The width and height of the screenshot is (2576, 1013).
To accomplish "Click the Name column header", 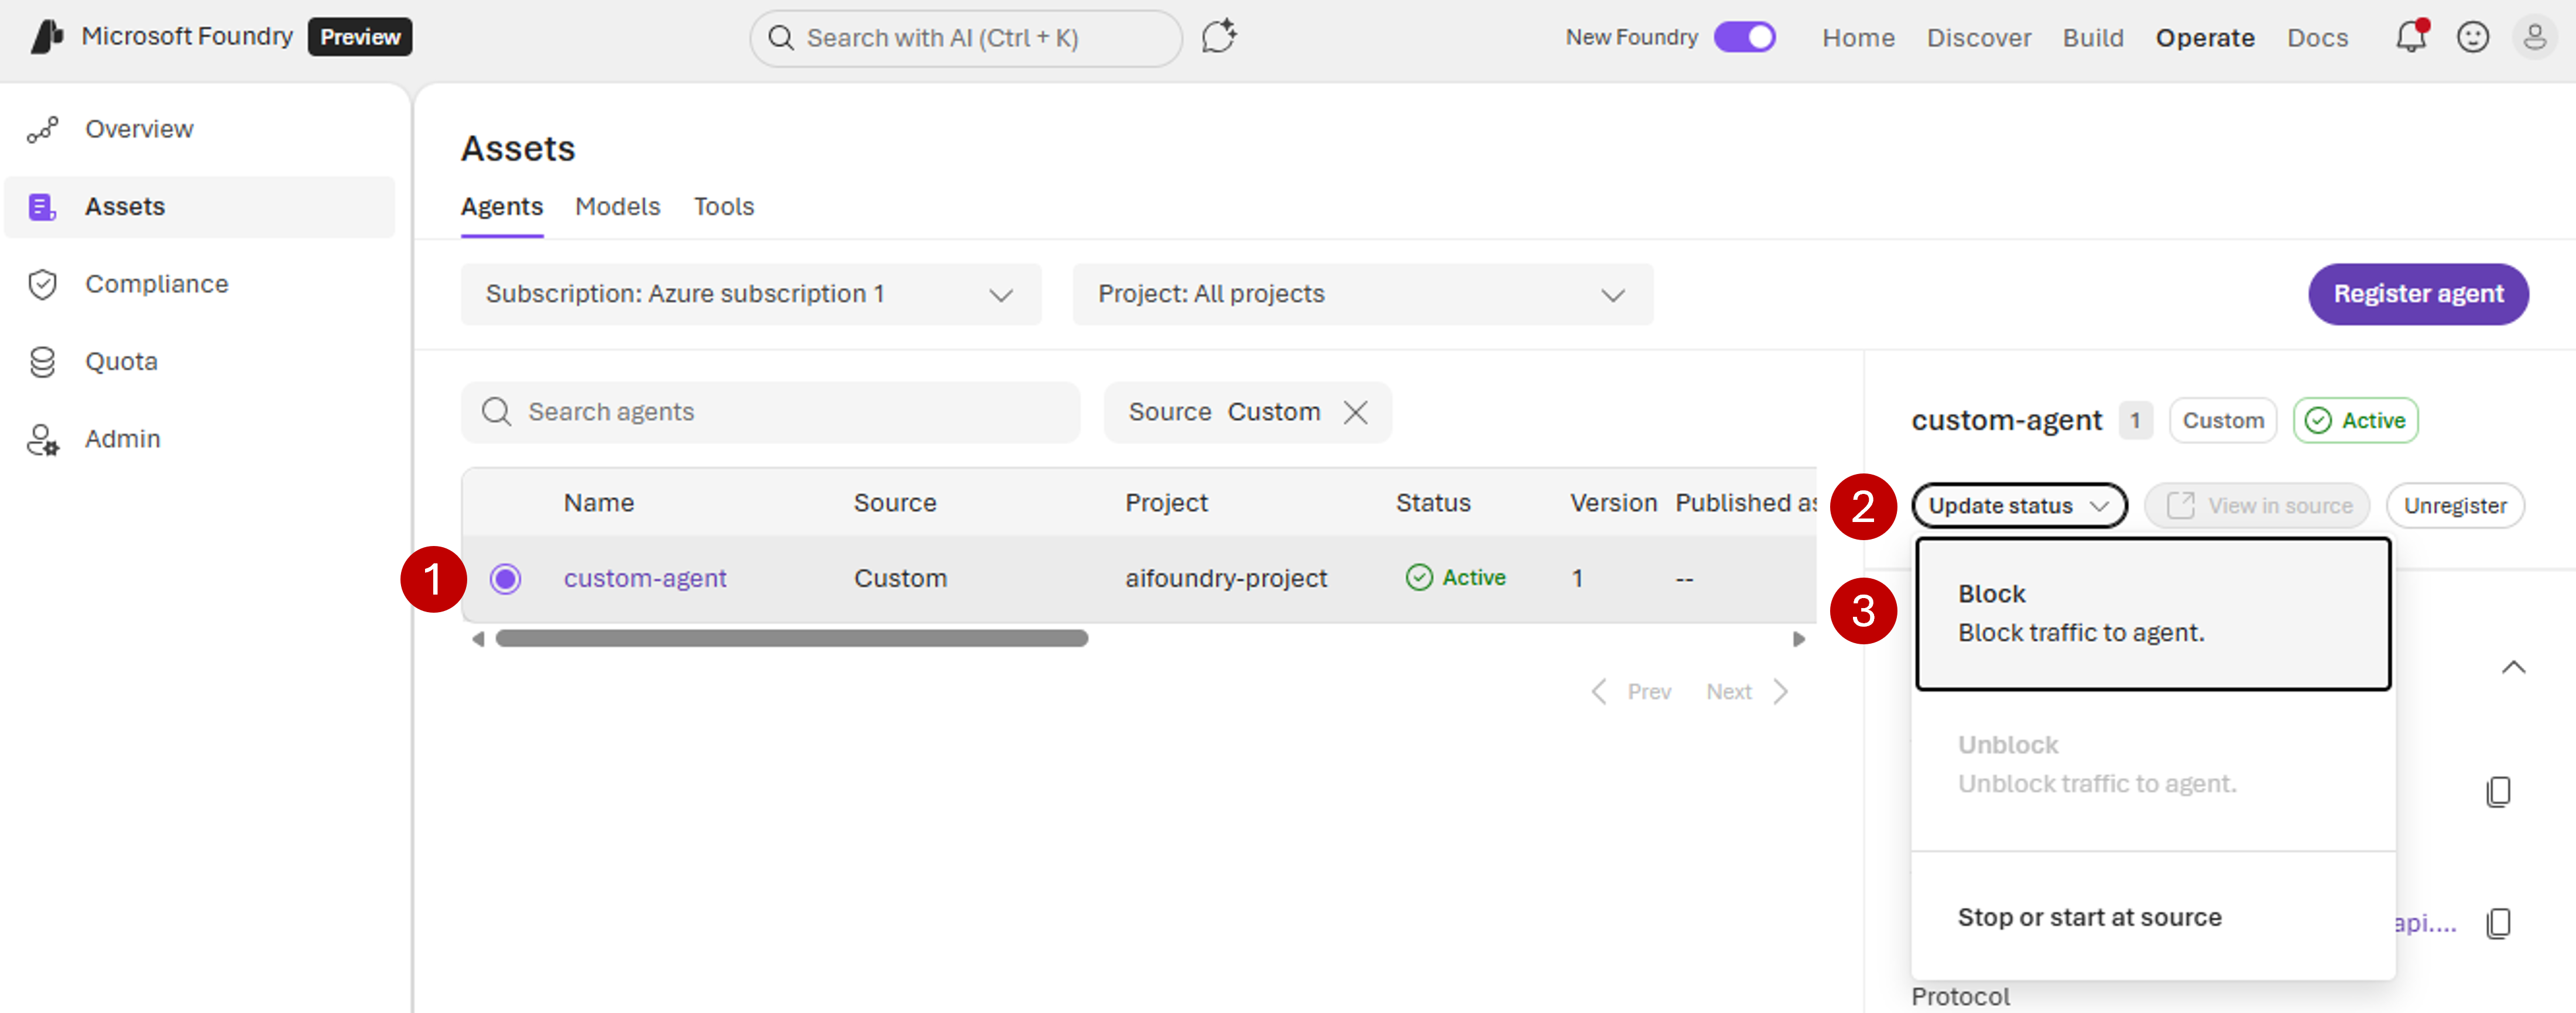I will (599, 503).
